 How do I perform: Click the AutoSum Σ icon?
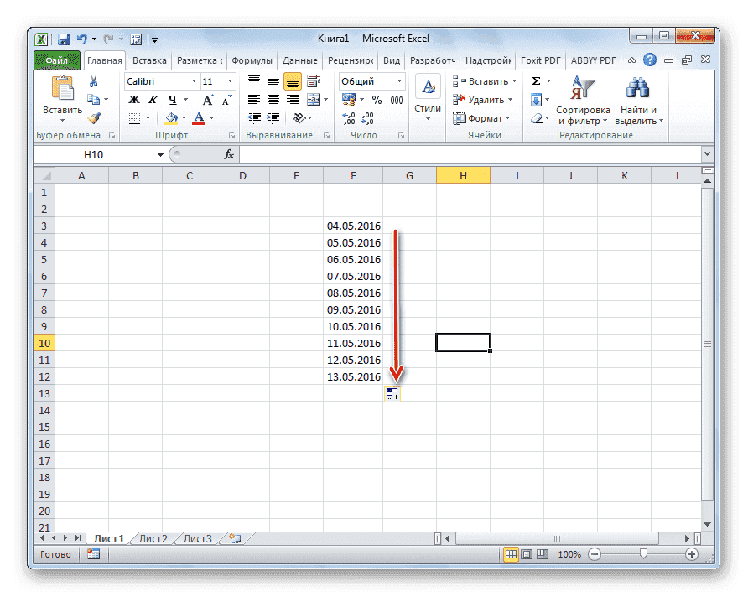pyautogui.click(x=536, y=80)
